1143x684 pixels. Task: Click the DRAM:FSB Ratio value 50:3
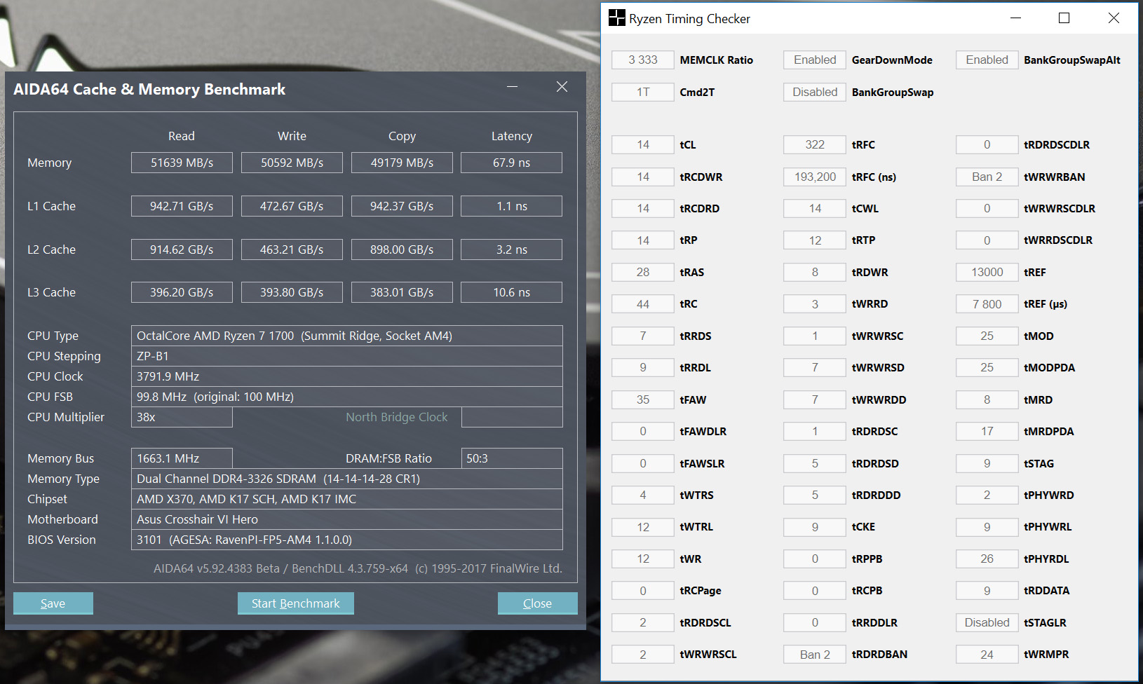tap(512, 458)
